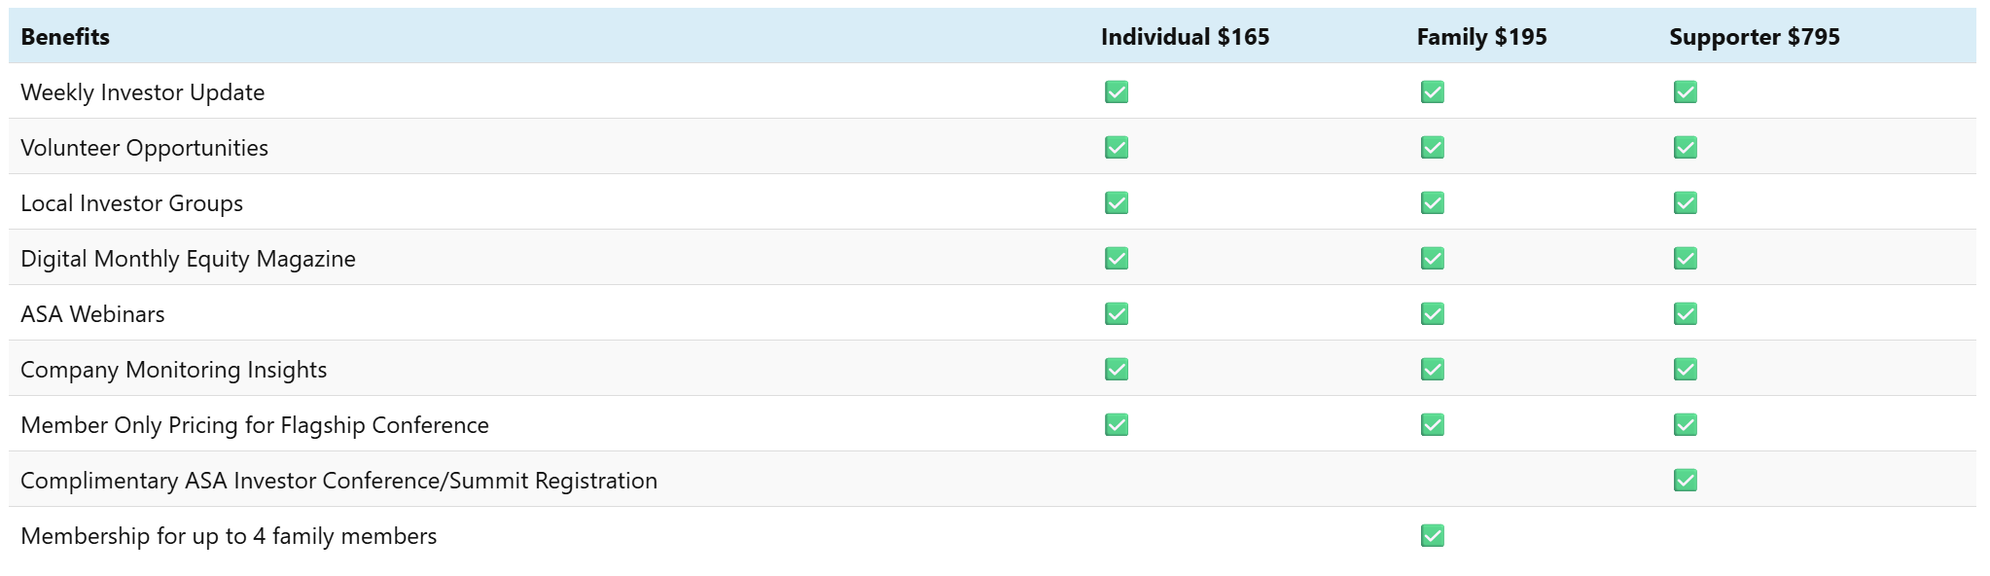Click Weekly Investor Update checkmark under Individual
This screenshot has width=1990, height=576.
coord(1117,91)
